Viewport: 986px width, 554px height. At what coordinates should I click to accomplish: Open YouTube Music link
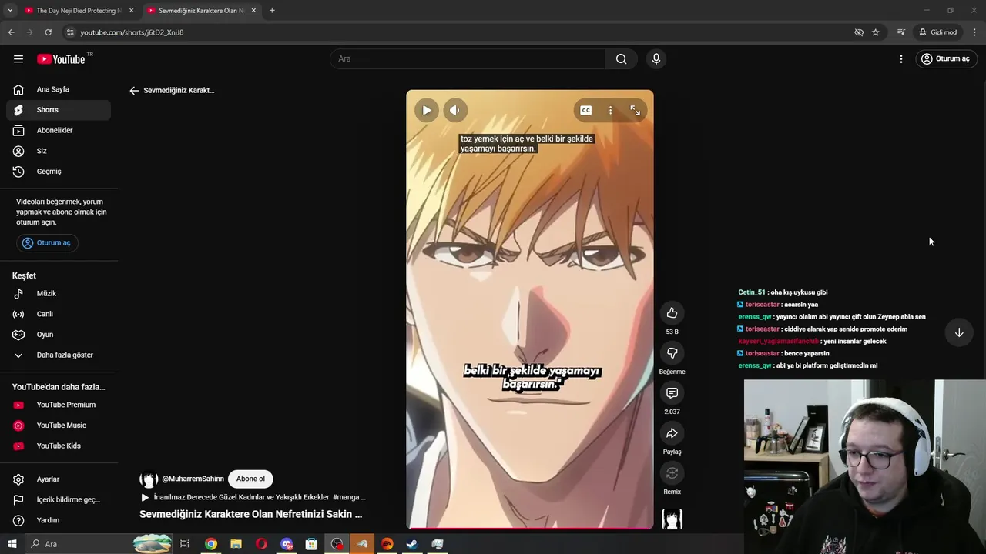pos(59,426)
